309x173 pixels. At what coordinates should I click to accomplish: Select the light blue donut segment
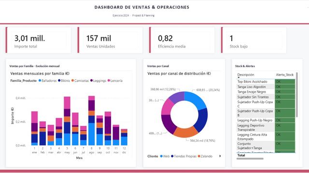coord(197,99)
